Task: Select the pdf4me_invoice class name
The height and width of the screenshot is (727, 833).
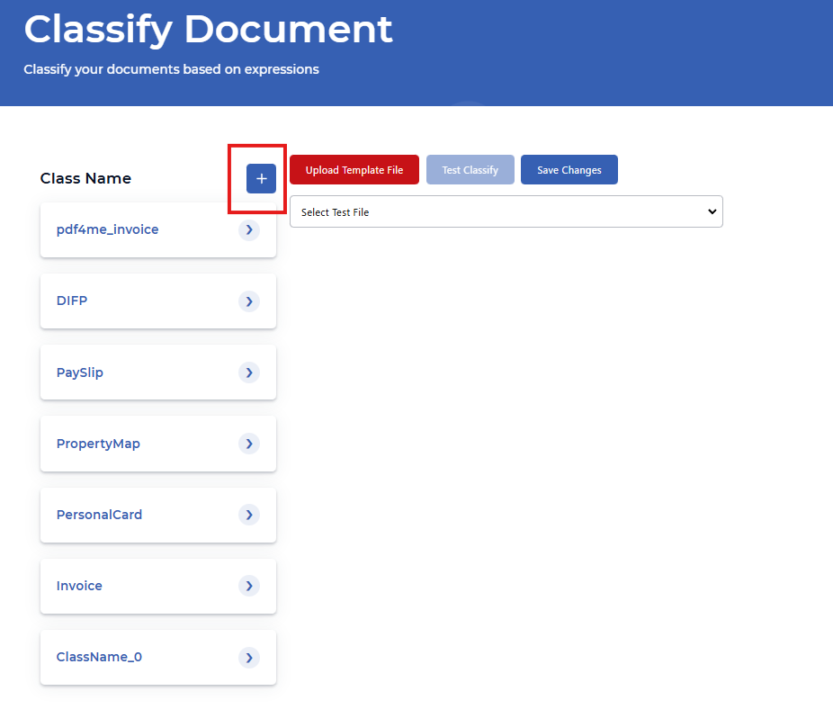Action: tap(107, 229)
